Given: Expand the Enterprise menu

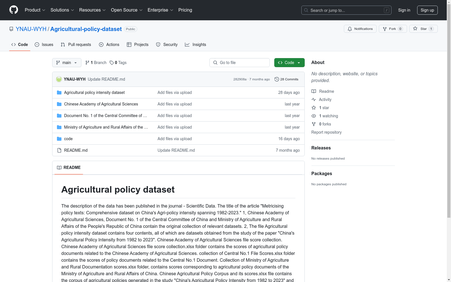Looking at the screenshot, I should 160,10.
